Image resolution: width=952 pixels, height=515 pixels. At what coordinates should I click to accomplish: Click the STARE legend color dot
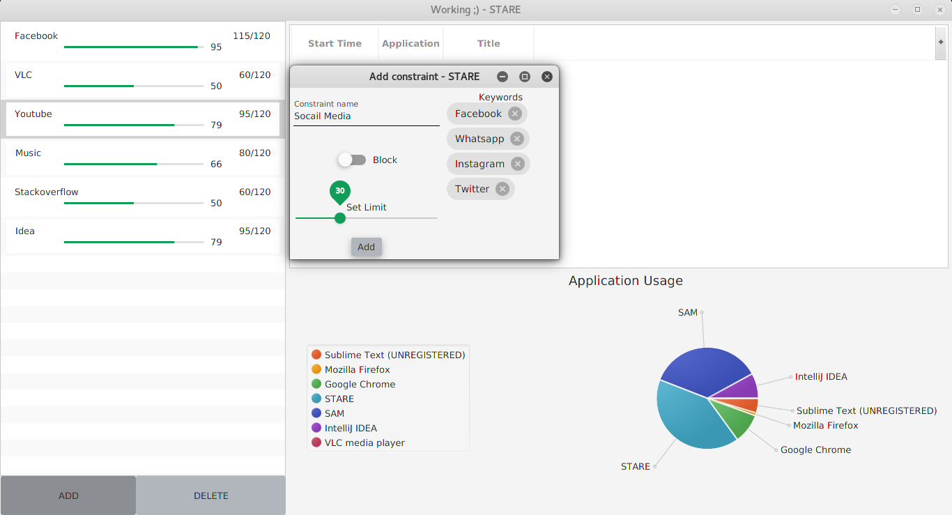click(x=316, y=399)
